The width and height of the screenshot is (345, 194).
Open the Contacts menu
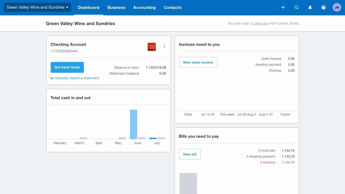tap(173, 8)
